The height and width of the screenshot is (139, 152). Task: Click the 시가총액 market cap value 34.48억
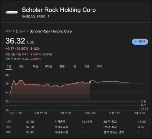click(x=87, y=122)
